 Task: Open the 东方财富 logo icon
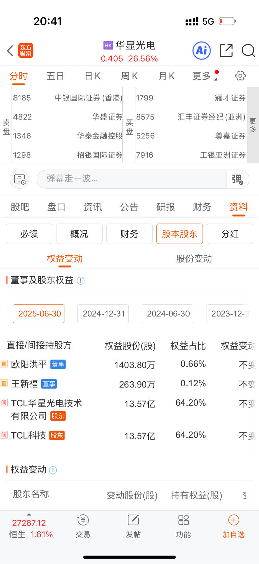26,51
